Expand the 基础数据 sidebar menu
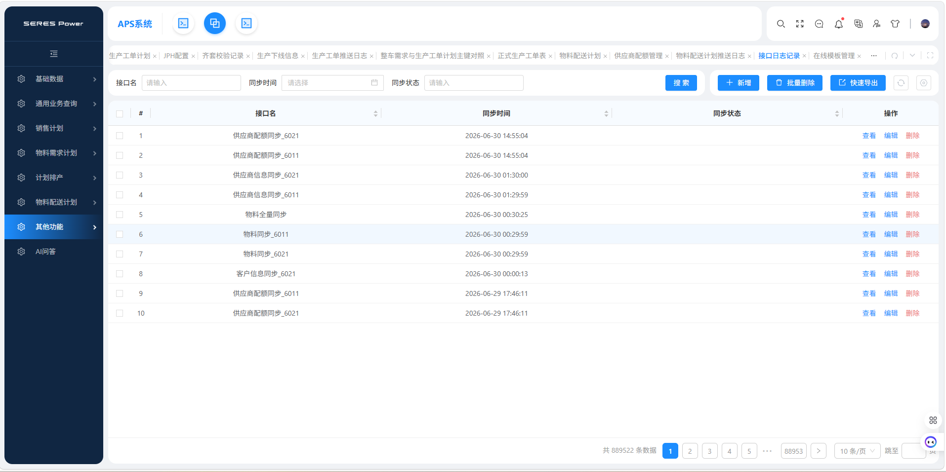This screenshot has height=472, width=946. [x=54, y=79]
